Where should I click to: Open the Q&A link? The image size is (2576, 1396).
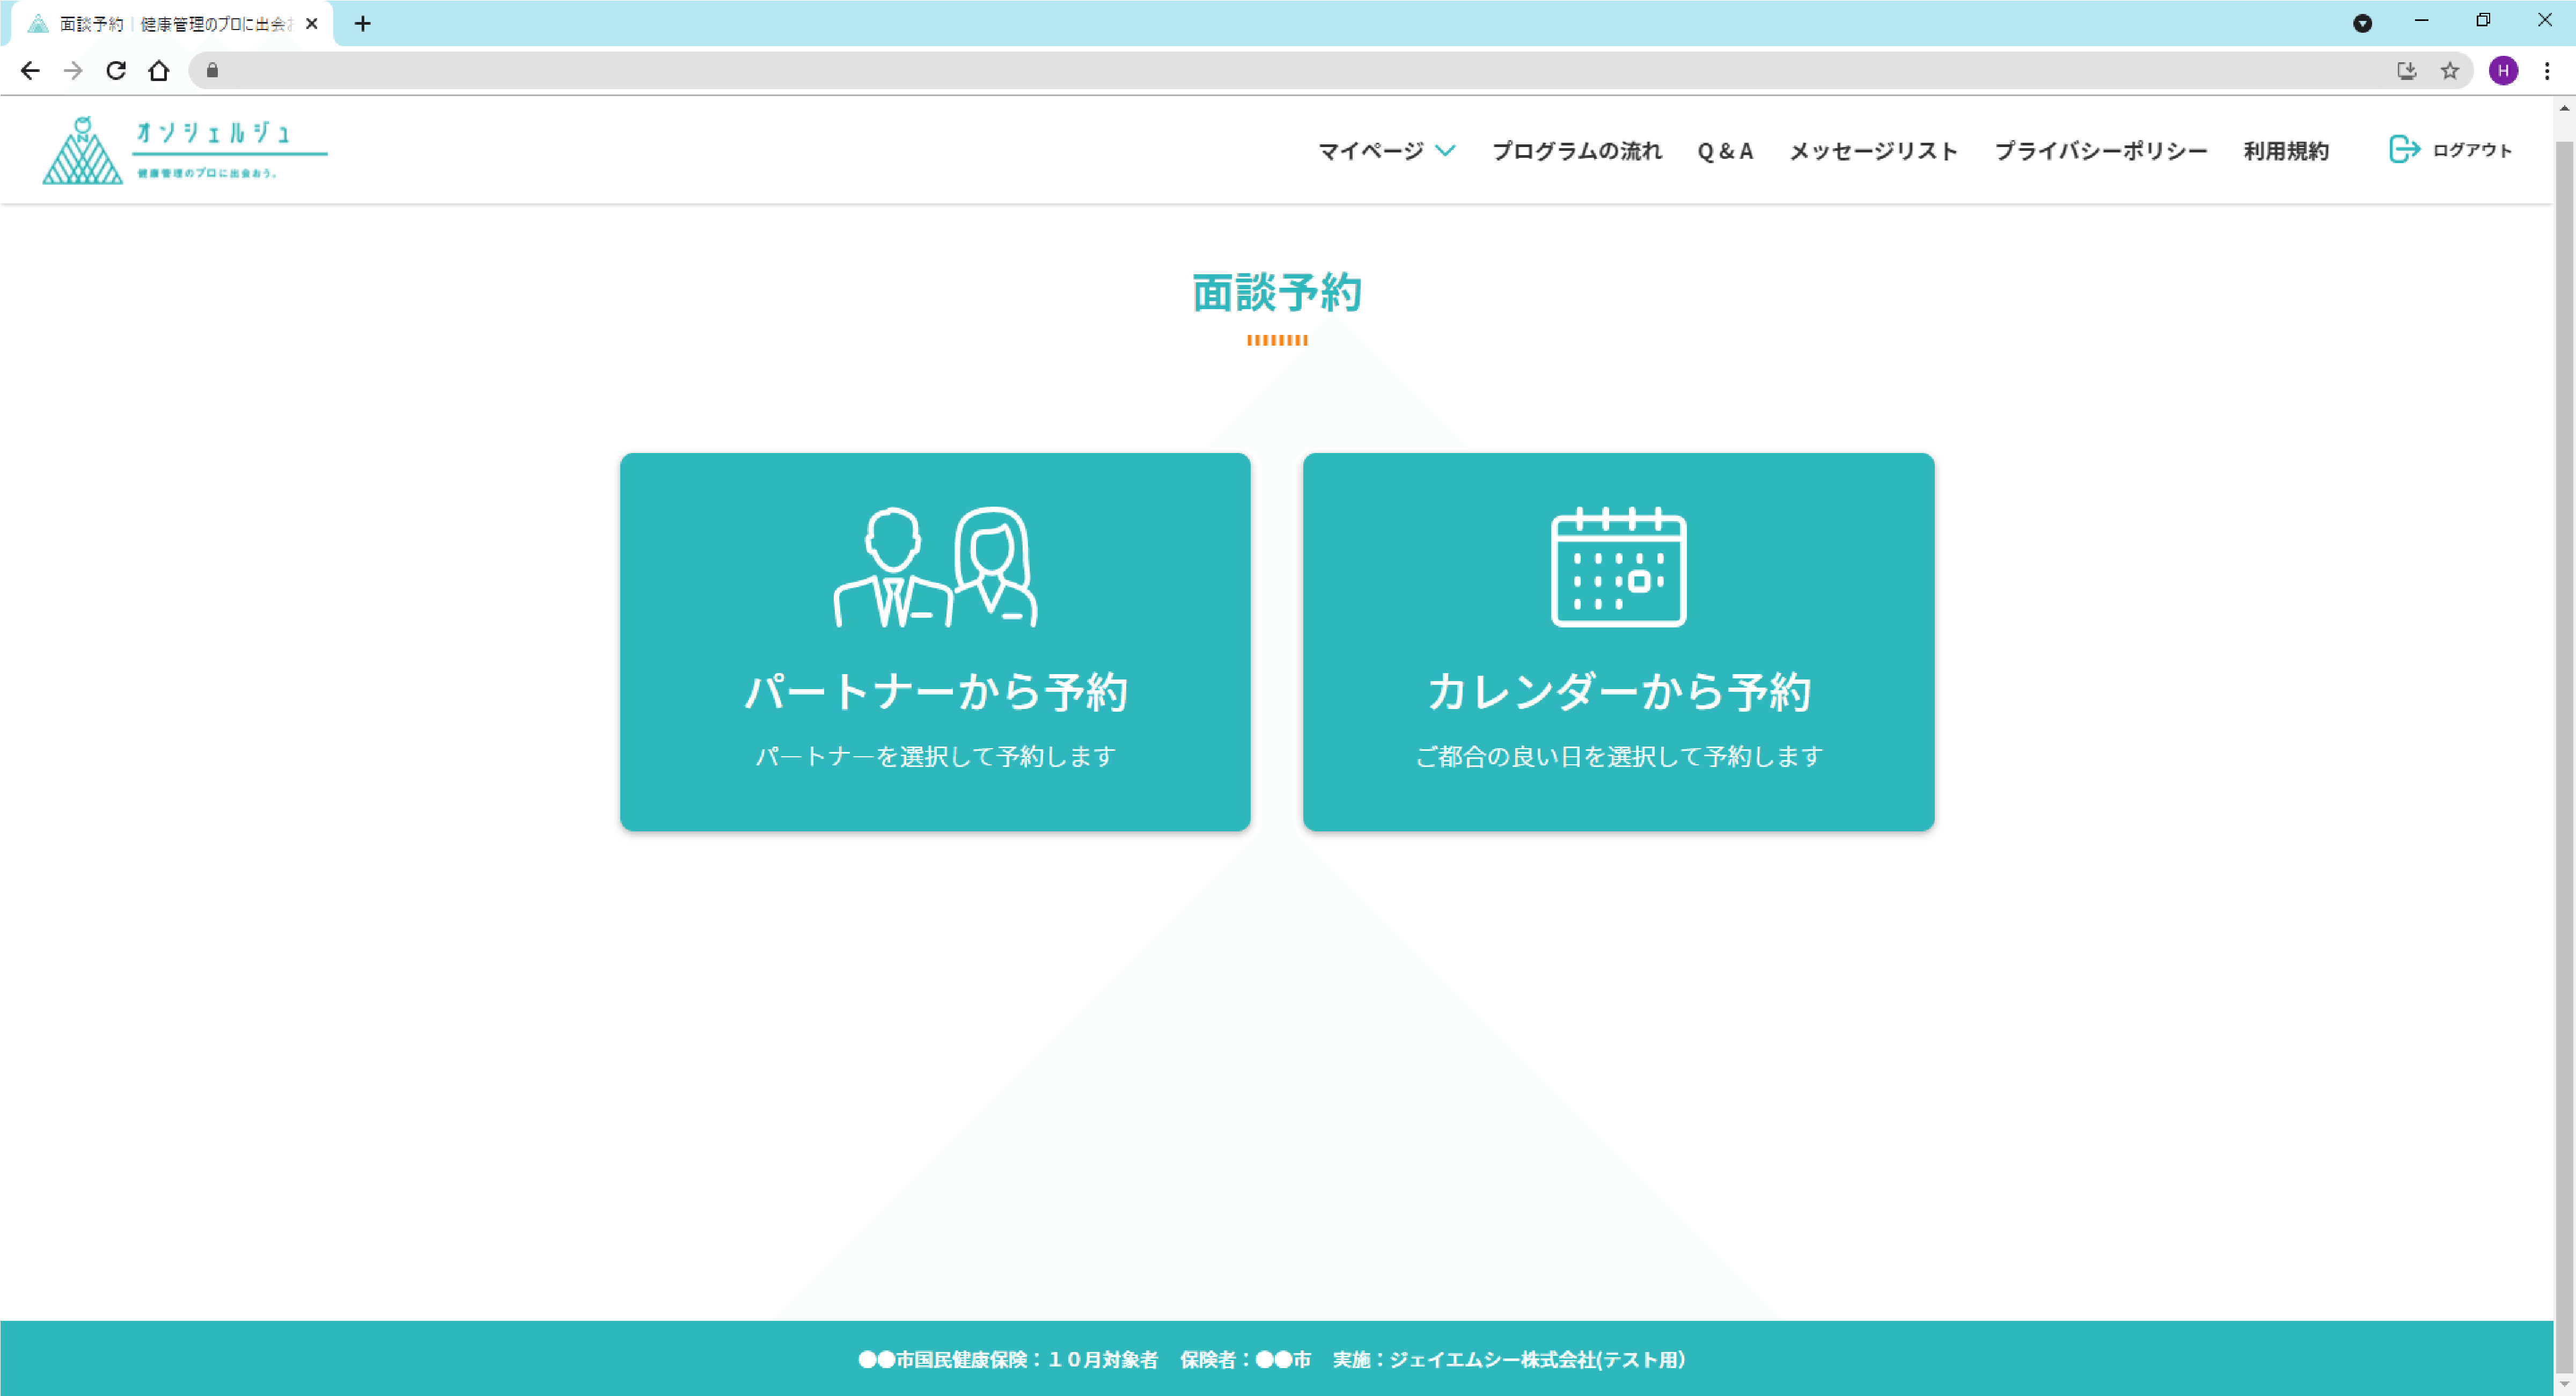1725,151
